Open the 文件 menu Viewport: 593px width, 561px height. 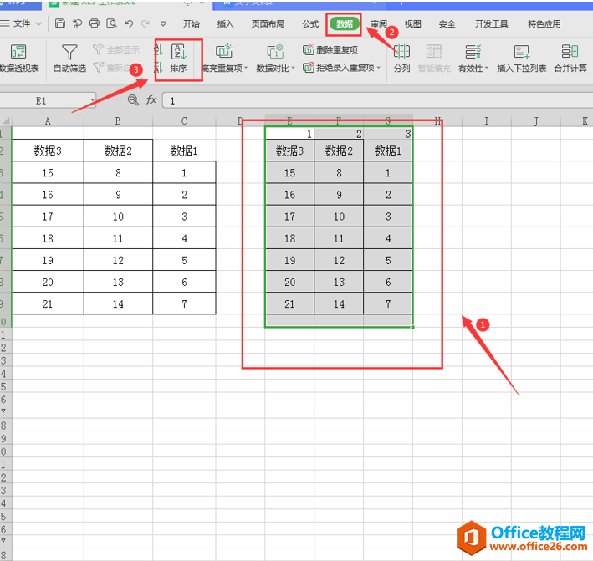(x=22, y=23)
